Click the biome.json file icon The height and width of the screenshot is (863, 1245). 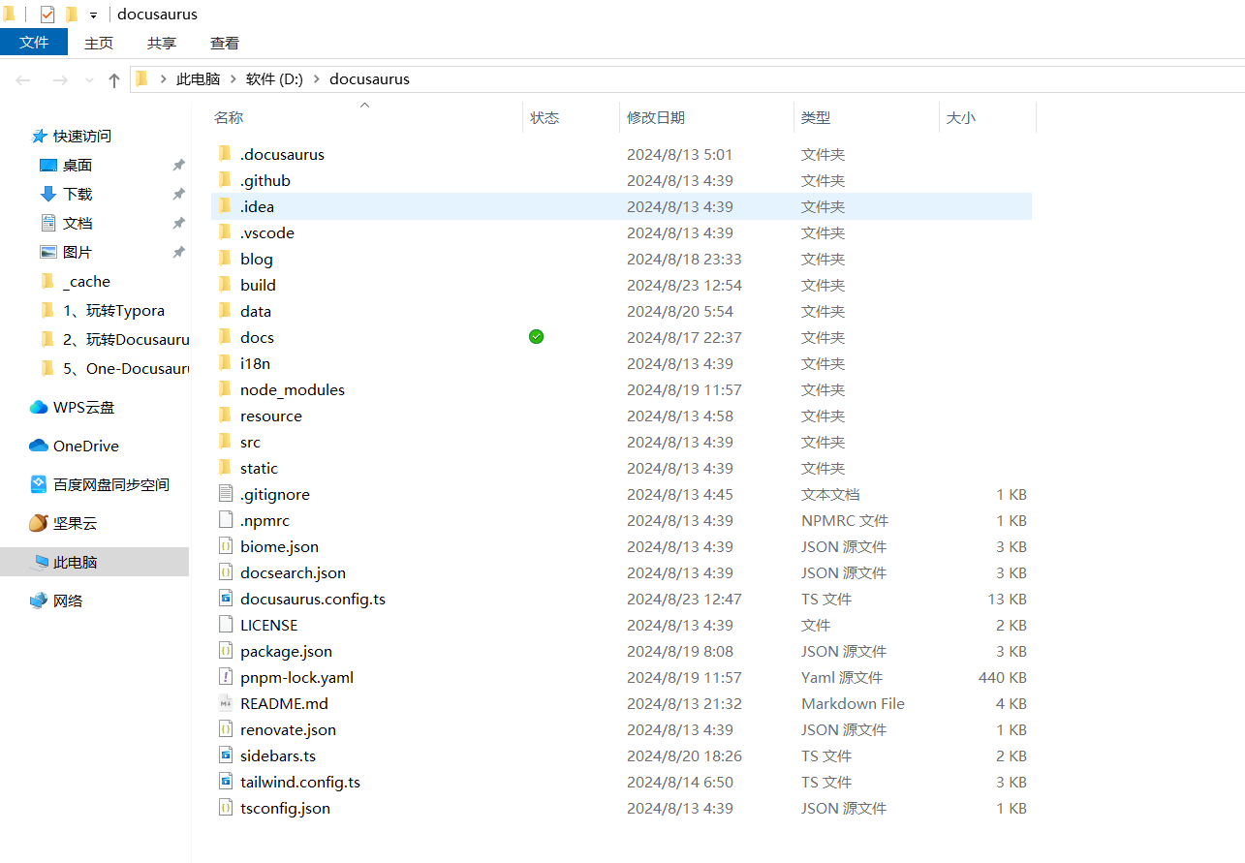[226, 546]
